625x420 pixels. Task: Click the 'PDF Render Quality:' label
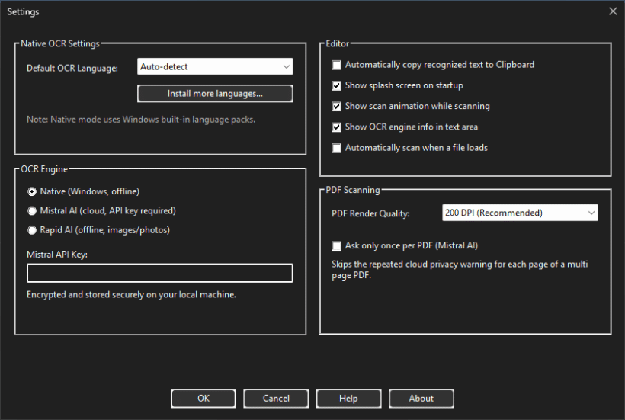370,213
